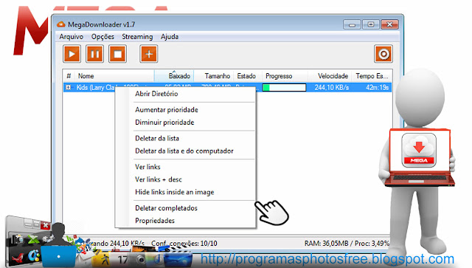Open the Streaming menu
Screen dimensions: 472x268
point(137,37)
